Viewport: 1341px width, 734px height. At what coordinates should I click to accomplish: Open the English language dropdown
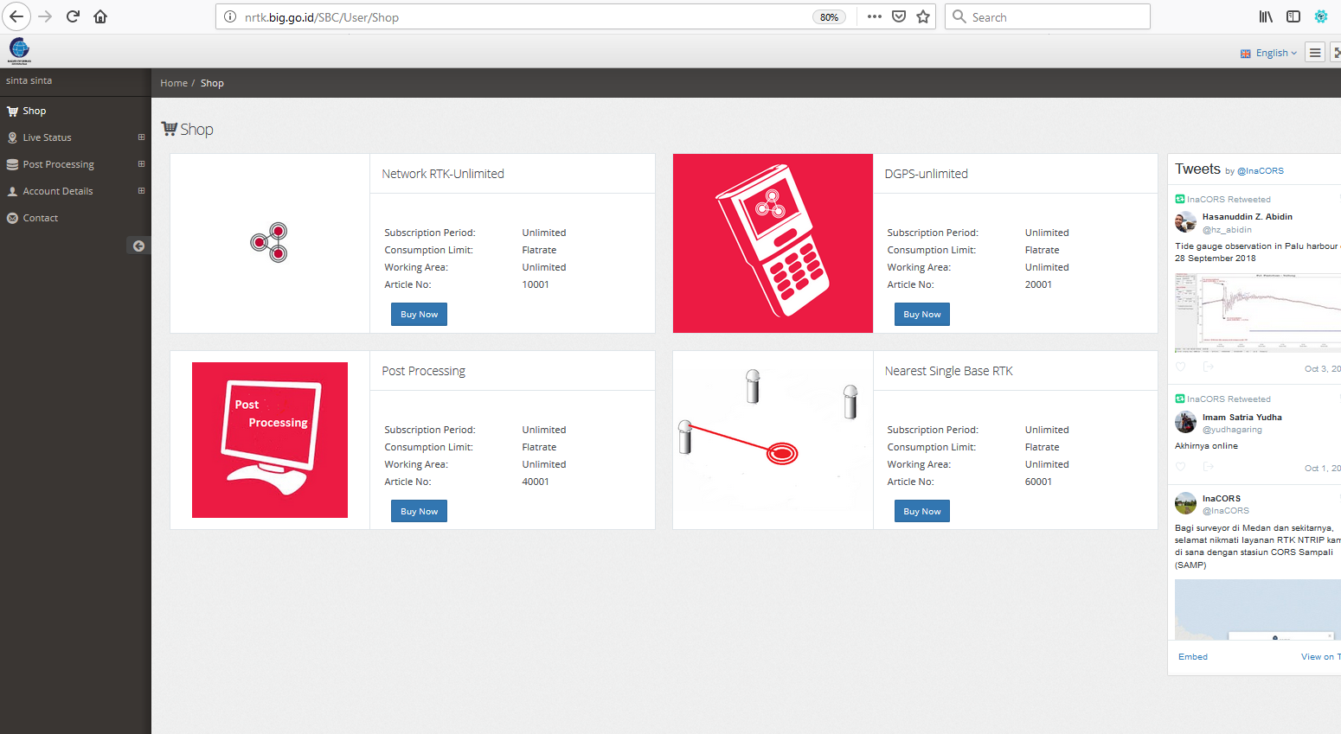pyautogui.click(x=1269, y=53)
